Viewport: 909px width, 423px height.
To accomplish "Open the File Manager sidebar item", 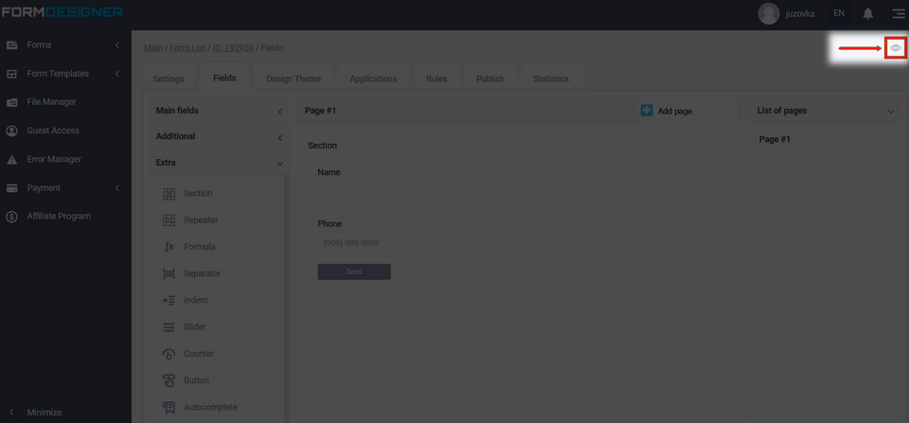I will 51,102.
